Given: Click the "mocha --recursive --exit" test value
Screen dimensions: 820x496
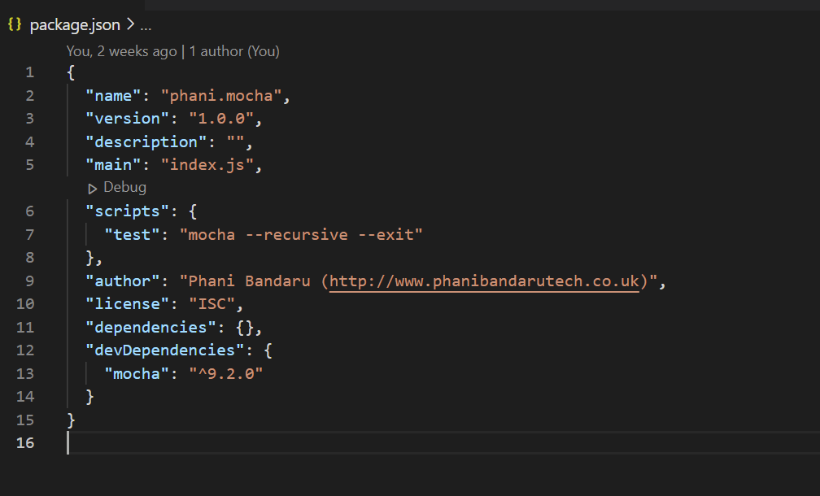Looking at the screenshot, I should pos(306,235).
